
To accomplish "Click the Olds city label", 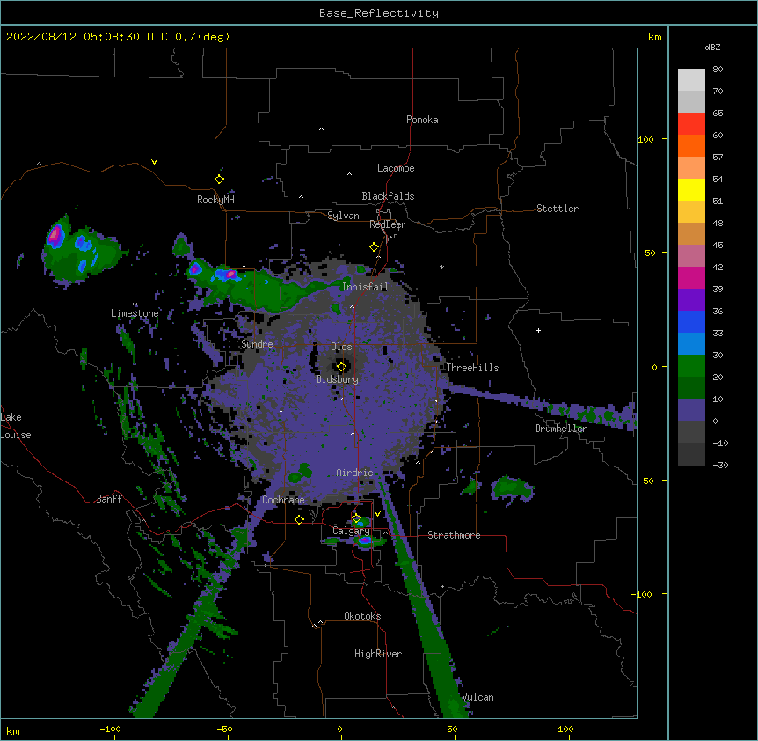I will pyautogui.click(x=341, y=347).
